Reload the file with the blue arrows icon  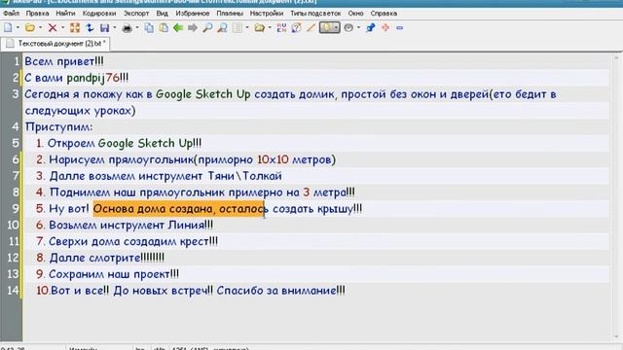point(90,28)
